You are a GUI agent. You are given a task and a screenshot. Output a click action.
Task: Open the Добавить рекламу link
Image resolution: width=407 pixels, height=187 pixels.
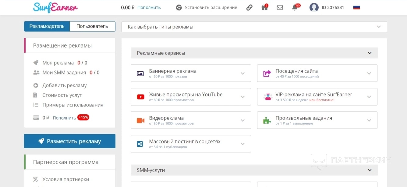click(65, 85)
